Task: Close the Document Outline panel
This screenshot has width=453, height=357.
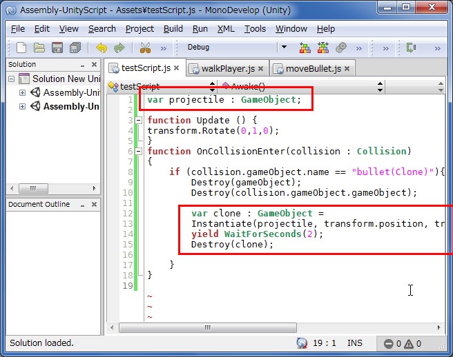Action: [x=93, y=204]
